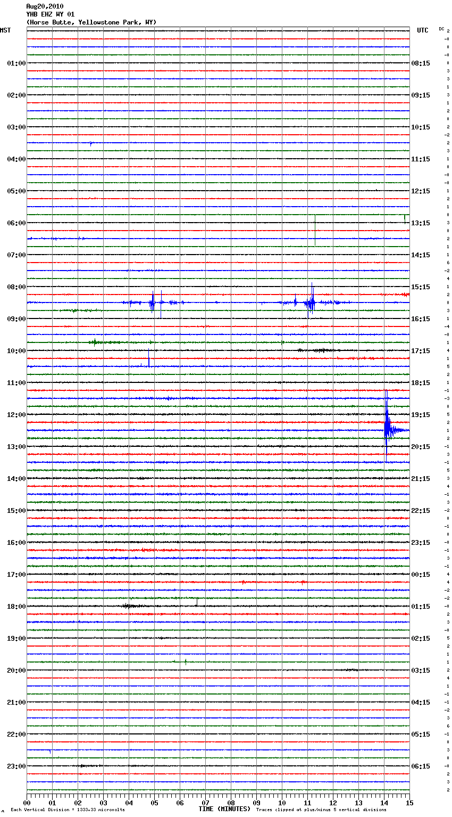Click the TIME (MINUTES) axis title
This screenshot has width=452, height=817.
[x=224, y=809]
